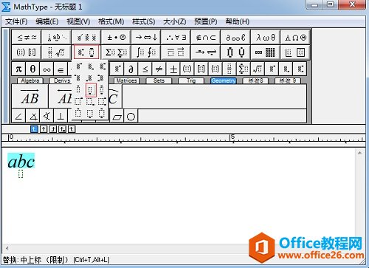Open the fence templates palette

(x=27, y=52)
